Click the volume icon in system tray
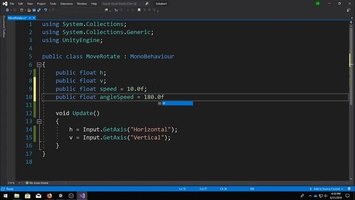 (326, 196)
